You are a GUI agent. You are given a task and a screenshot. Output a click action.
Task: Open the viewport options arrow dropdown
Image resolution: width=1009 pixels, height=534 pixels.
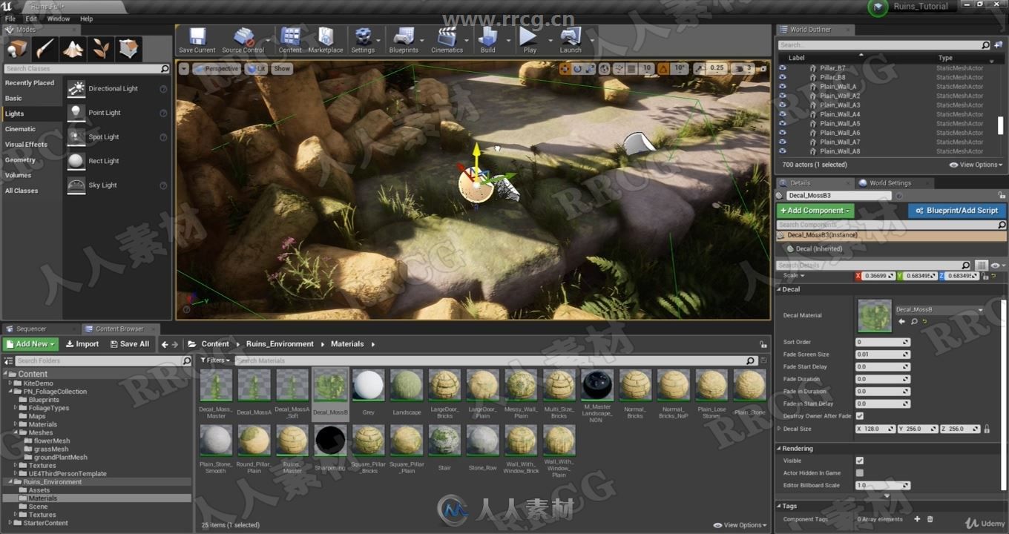pyautogui.click(x=184, y=68)
